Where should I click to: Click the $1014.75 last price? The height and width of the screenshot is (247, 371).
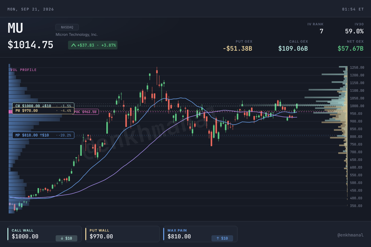coord(30,45)
